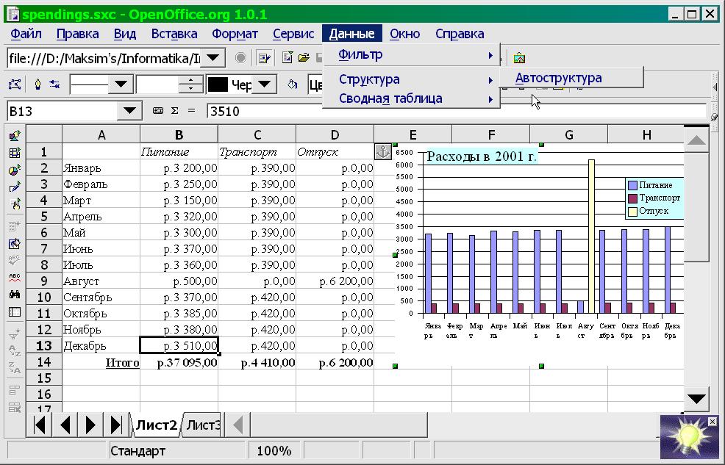
Task: Click the Edit File icon in function bar
Action: coord(262,57)
